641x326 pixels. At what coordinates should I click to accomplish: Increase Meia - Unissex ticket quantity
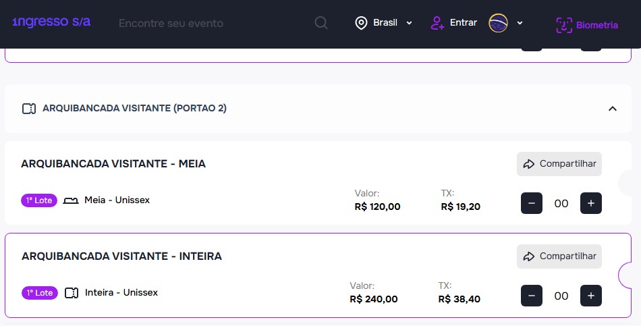point(591,203)
